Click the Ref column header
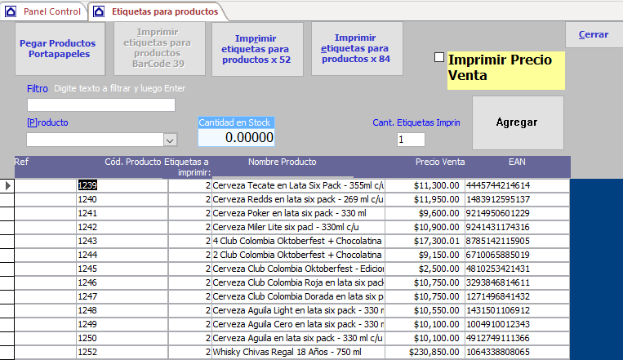This screenshot has height=360, width=623. 21,162
